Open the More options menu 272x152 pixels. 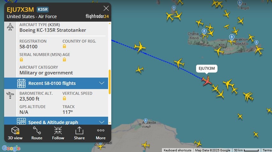[101, 133]
